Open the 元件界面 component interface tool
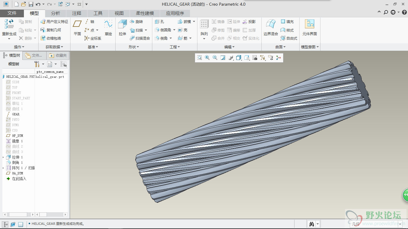Image resolution: width=408 pixels, height=229 pixels. [x=309, y=27]
